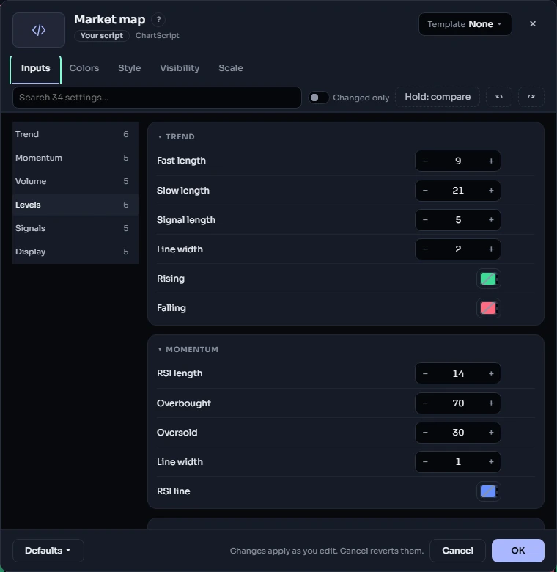Open the Template dropdown
The image size is (557, 572).
(465, 24)
